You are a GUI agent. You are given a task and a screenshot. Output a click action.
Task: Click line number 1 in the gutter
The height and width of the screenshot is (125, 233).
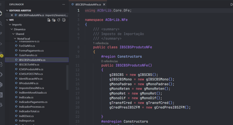tap(78, 11)
